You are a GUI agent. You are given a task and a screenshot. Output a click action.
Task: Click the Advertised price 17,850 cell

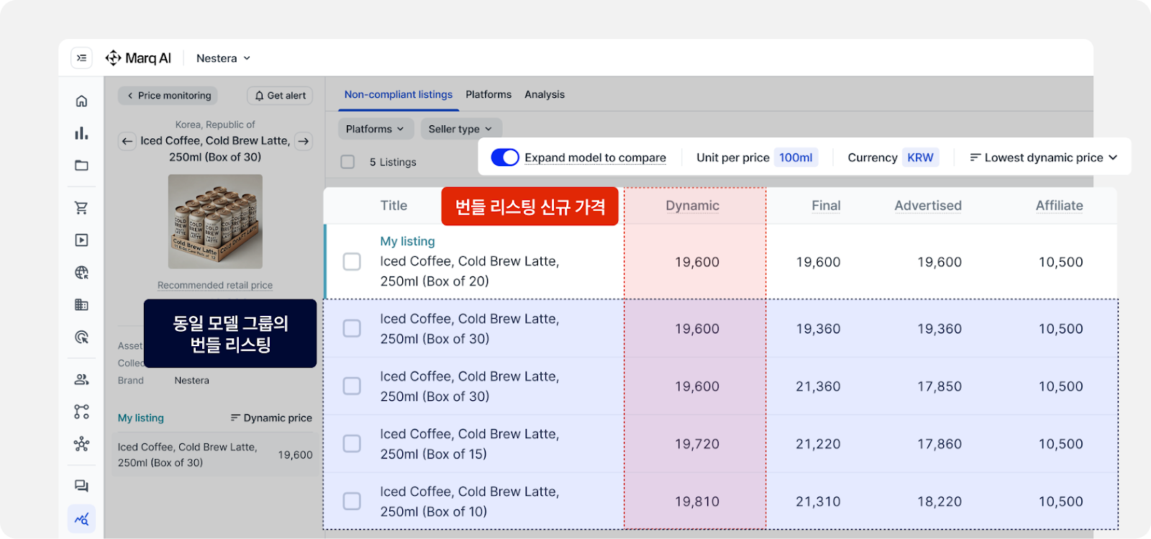(x=940, y=386)
